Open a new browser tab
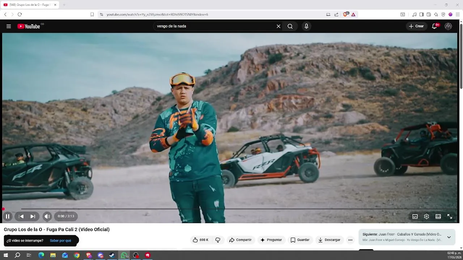Viewport: 463px width, 260px height. coord(64,5)
